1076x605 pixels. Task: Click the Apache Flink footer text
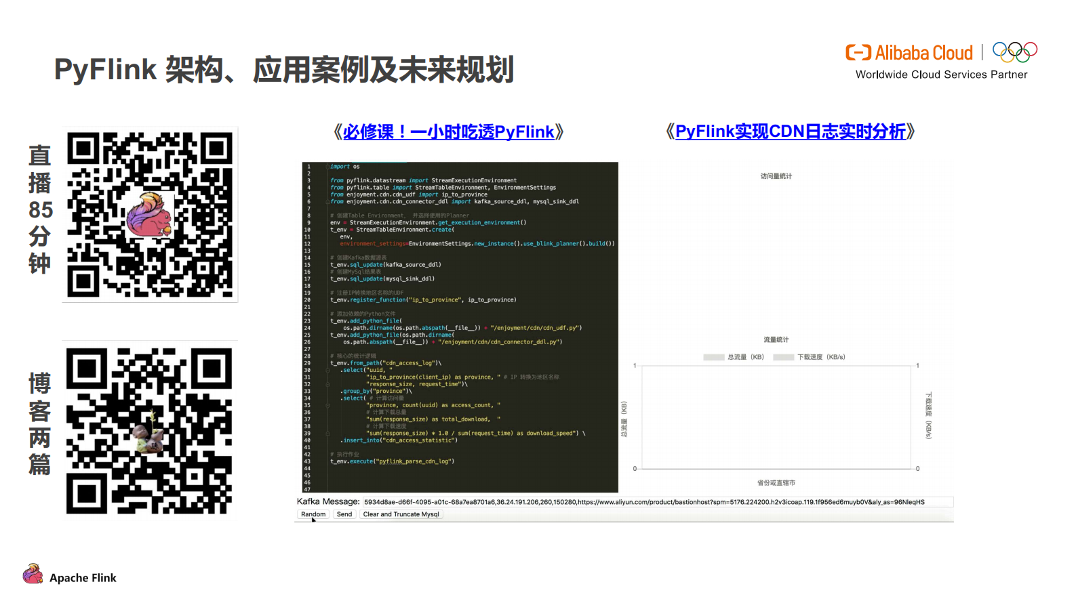pyautogui.click(x=83, y=578)
